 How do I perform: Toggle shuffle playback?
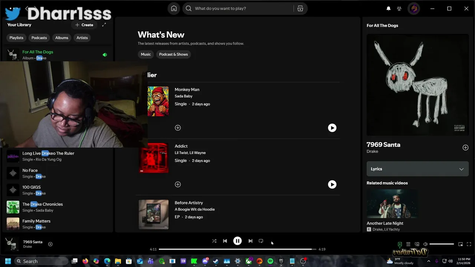[214, 241]
